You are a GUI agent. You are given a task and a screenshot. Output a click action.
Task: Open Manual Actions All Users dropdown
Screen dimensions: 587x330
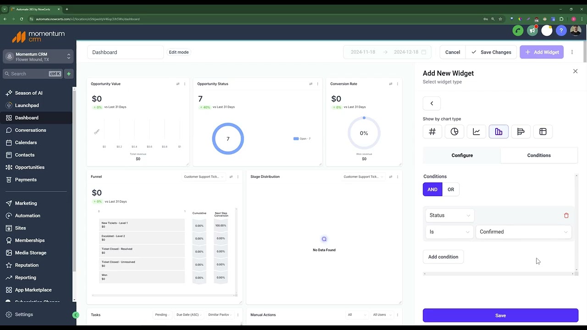click(382, 315)
